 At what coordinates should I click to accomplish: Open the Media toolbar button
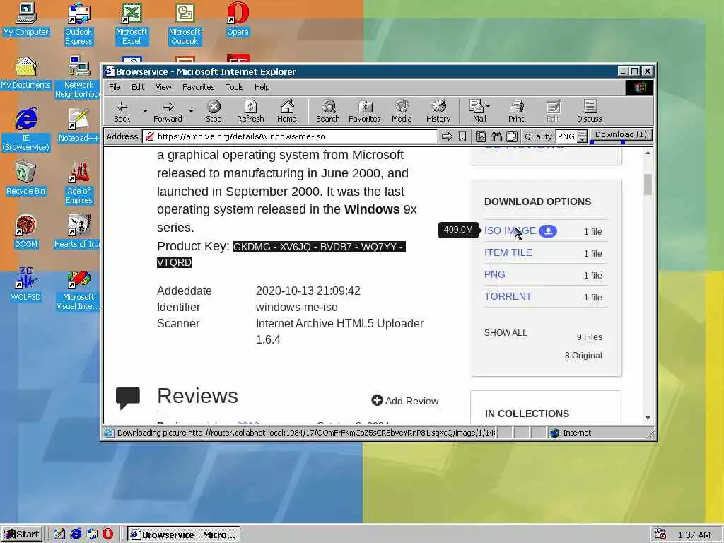click(x=402, y=111)
